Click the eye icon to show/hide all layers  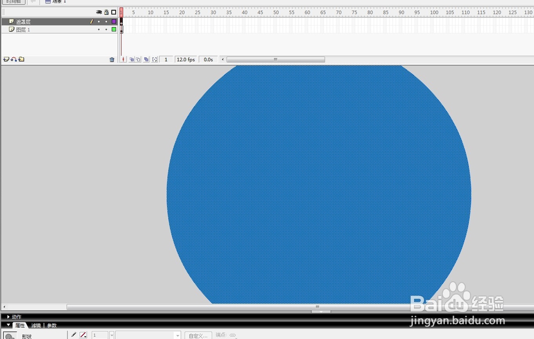pos(99,12)
